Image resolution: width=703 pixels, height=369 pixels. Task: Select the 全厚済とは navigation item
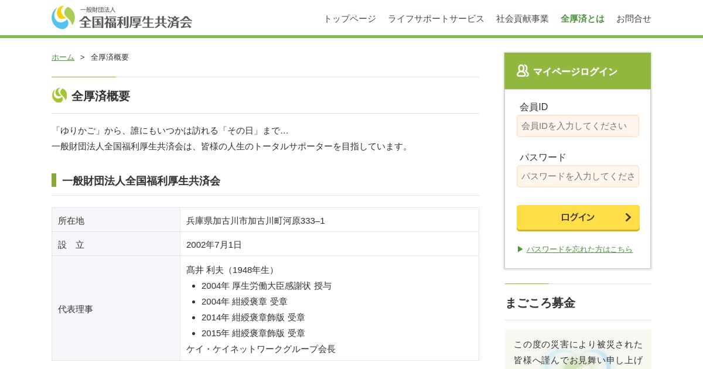point(582,19)
